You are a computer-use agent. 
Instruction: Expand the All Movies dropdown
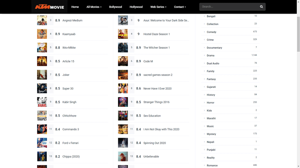(94, 7)
